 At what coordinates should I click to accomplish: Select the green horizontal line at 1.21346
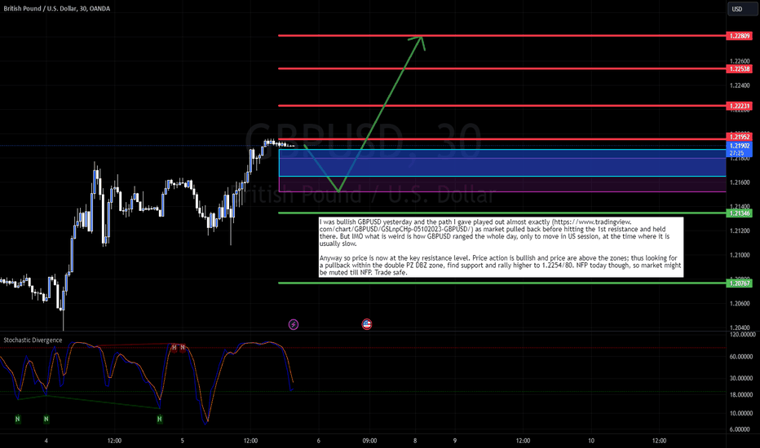pos(502,213)
